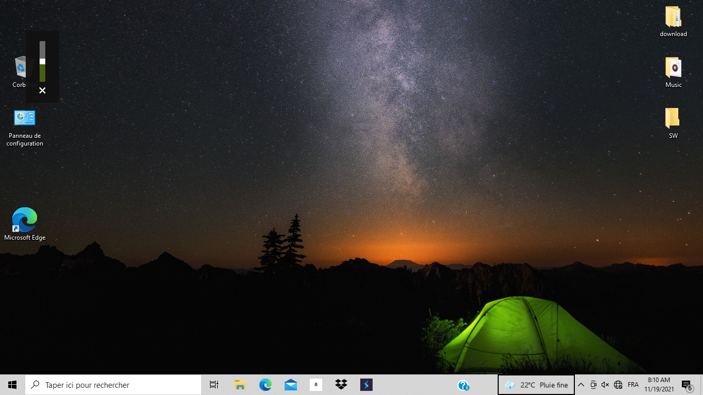This screenshot has width=703, height=395.
Task: Click the Meet Now tray icon
Action: pos(593,385)
